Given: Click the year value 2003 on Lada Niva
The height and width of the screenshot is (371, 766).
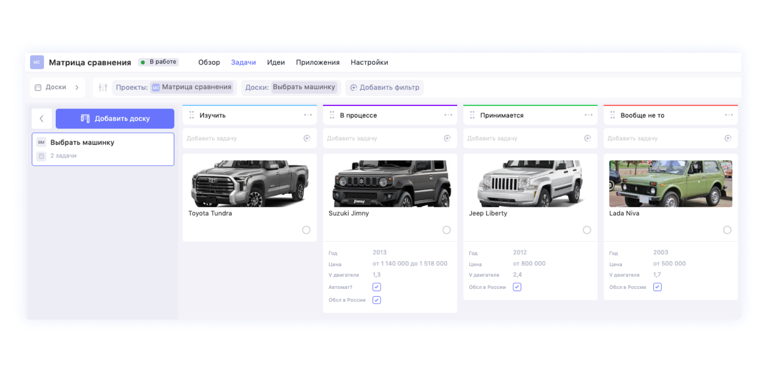Looking at the screenshot, I should 661,252.
